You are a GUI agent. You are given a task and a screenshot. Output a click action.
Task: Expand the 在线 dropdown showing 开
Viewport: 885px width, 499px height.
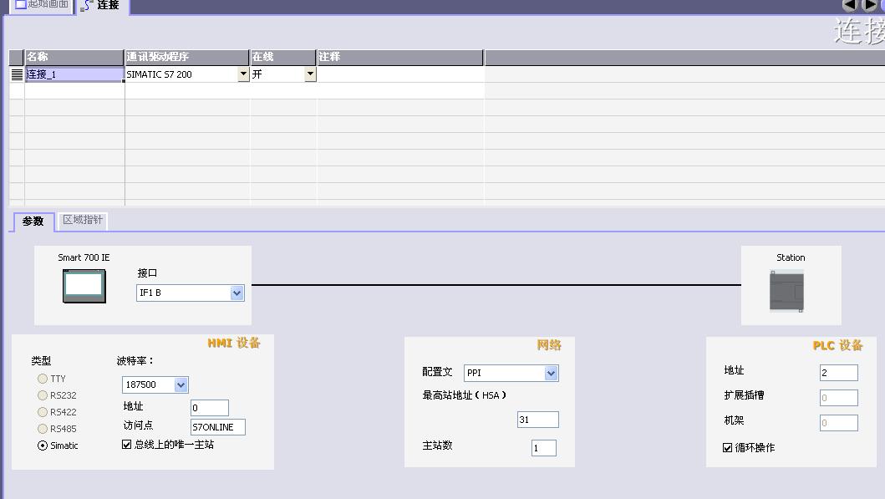310,74
